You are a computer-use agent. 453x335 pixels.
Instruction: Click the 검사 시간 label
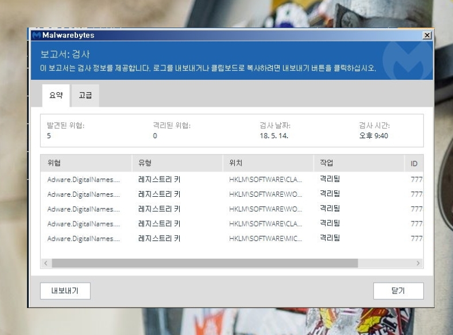(x=374, y=125)
